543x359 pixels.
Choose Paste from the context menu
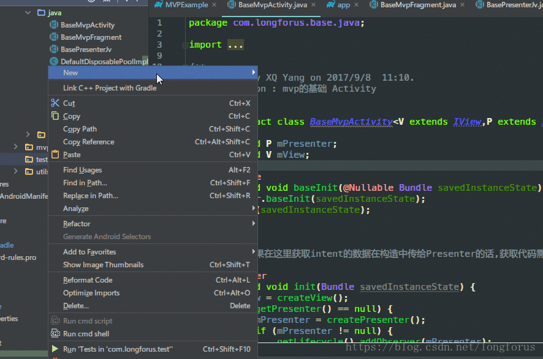tap(153, 155)
